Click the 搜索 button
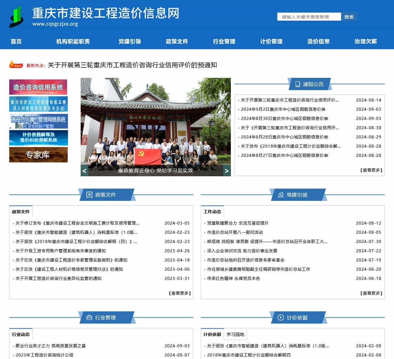The image size is (394, 359). pyautogui.click(x=349, y=17)
